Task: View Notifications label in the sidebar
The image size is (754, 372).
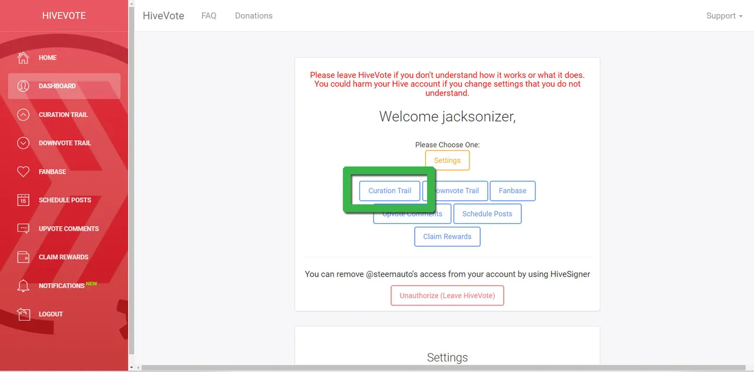Action: (x=62, y=286)
